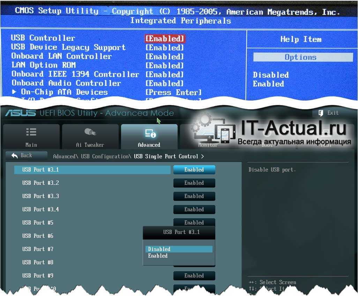Image resolution: width=358 pixels, height=296 pixels.
Task: Click USB Port #5 label
Action: coord(38,222)
